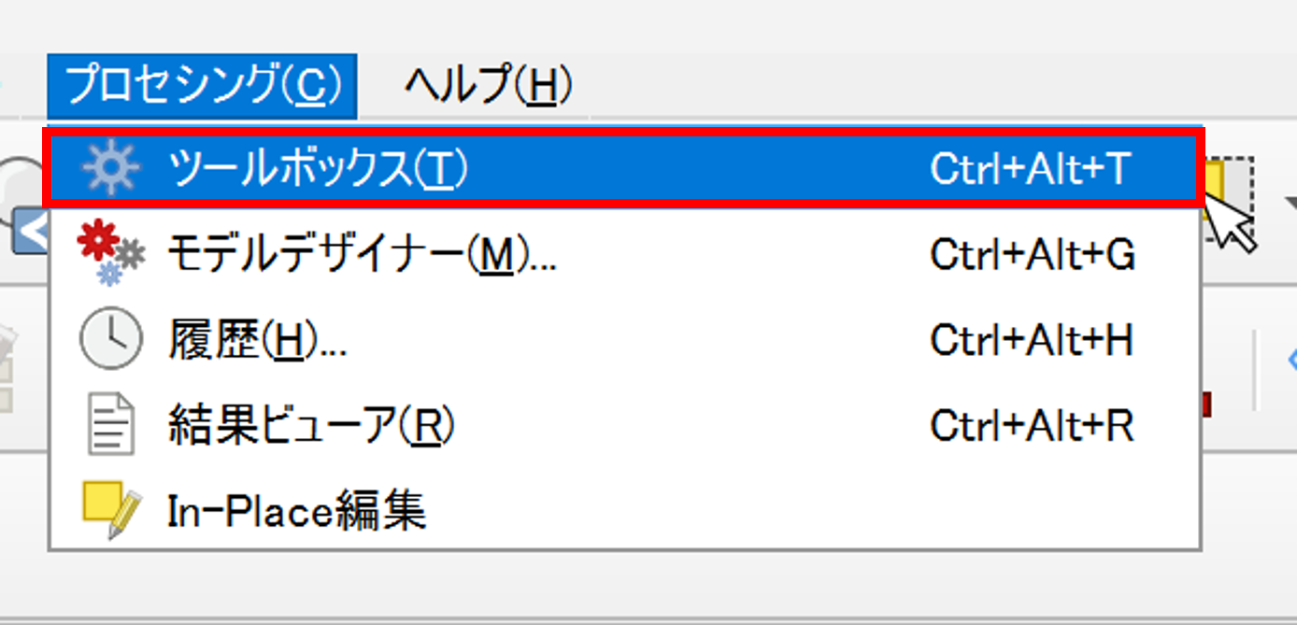Image resolution: width=1297 pixels, height=625 pixels.
Task: Choose the In-Place編集 menu entry
Action: [x=296, y=511]
